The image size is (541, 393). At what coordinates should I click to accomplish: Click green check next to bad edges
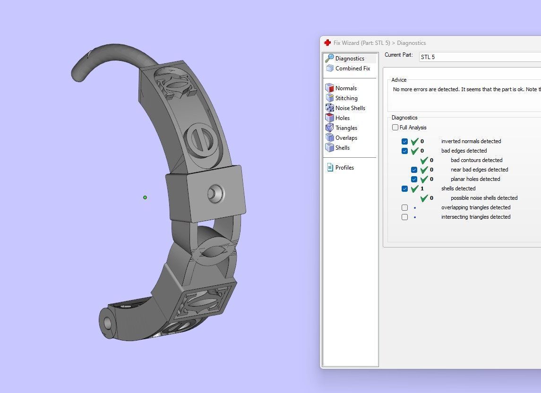(x=415, y=150)
